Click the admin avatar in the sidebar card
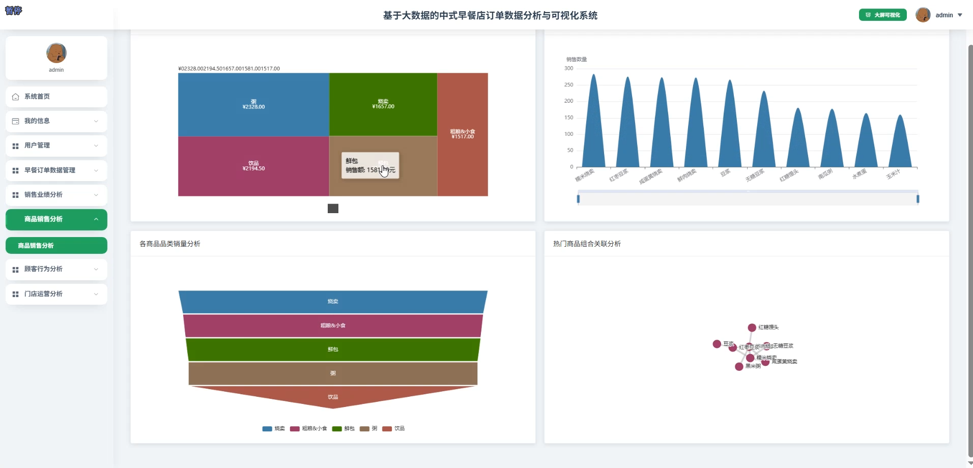The height and width of the screenshot is (468, 973). [x=56, y=53]
